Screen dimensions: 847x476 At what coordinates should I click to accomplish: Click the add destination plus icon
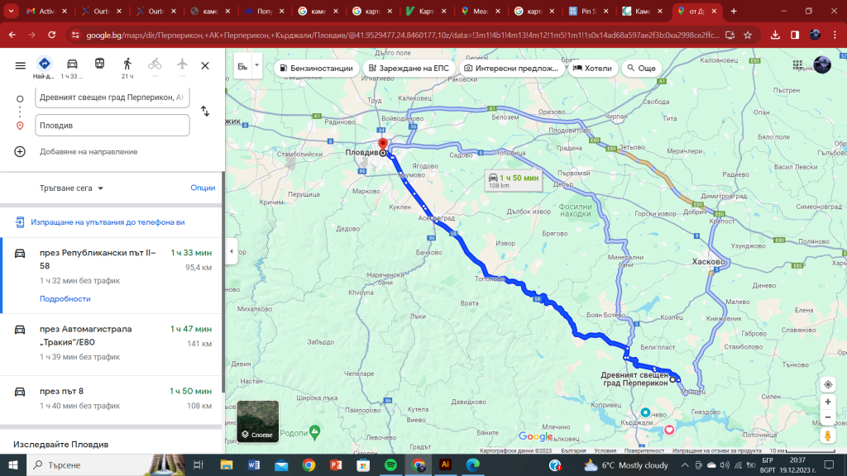point(20,151)
